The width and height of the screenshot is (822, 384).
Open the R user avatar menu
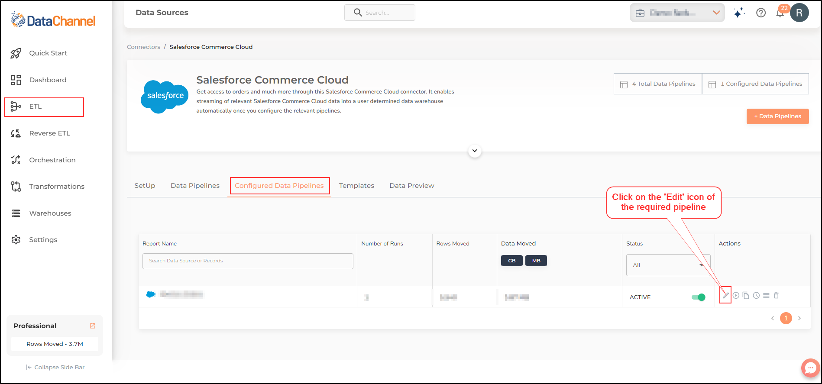799,13
